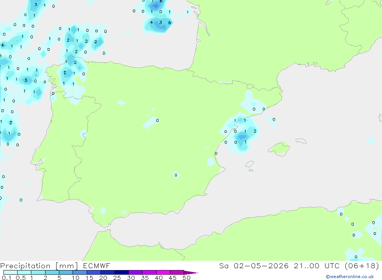382x280 pixels.
Task: Click the '21..00 UTC' time text
Action: click(x=317, y=265)
